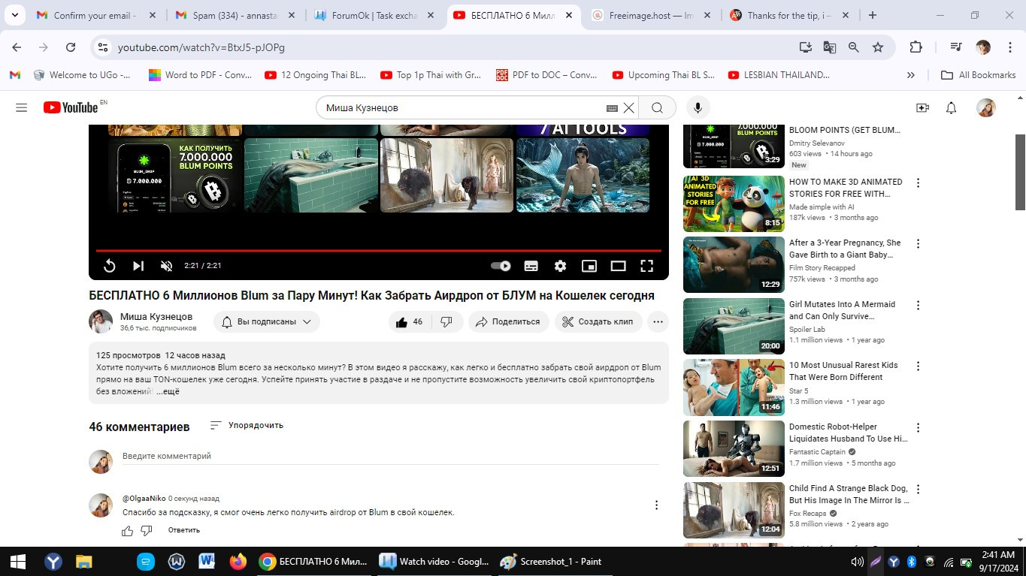Open Миша Кузнецов channel avatar
The height and width of the screenshot is (576, 1026).
pyautogui.click(x=101, y=321)
